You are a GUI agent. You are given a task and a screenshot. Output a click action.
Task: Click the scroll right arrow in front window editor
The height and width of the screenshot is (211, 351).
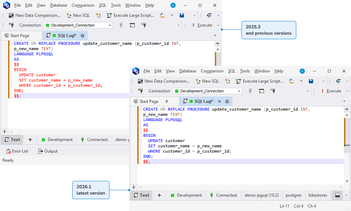pyautogui.click(x=341, y=187)
